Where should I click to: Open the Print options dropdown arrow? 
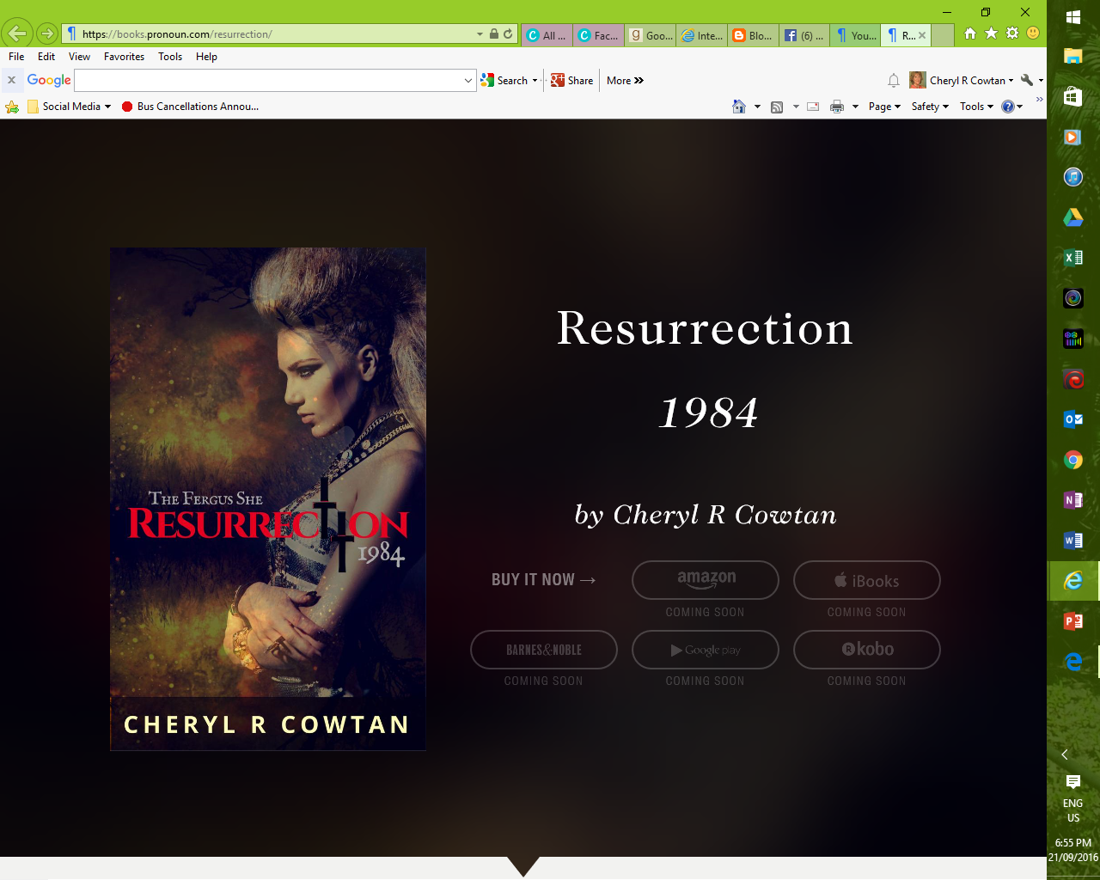[855, 107]
